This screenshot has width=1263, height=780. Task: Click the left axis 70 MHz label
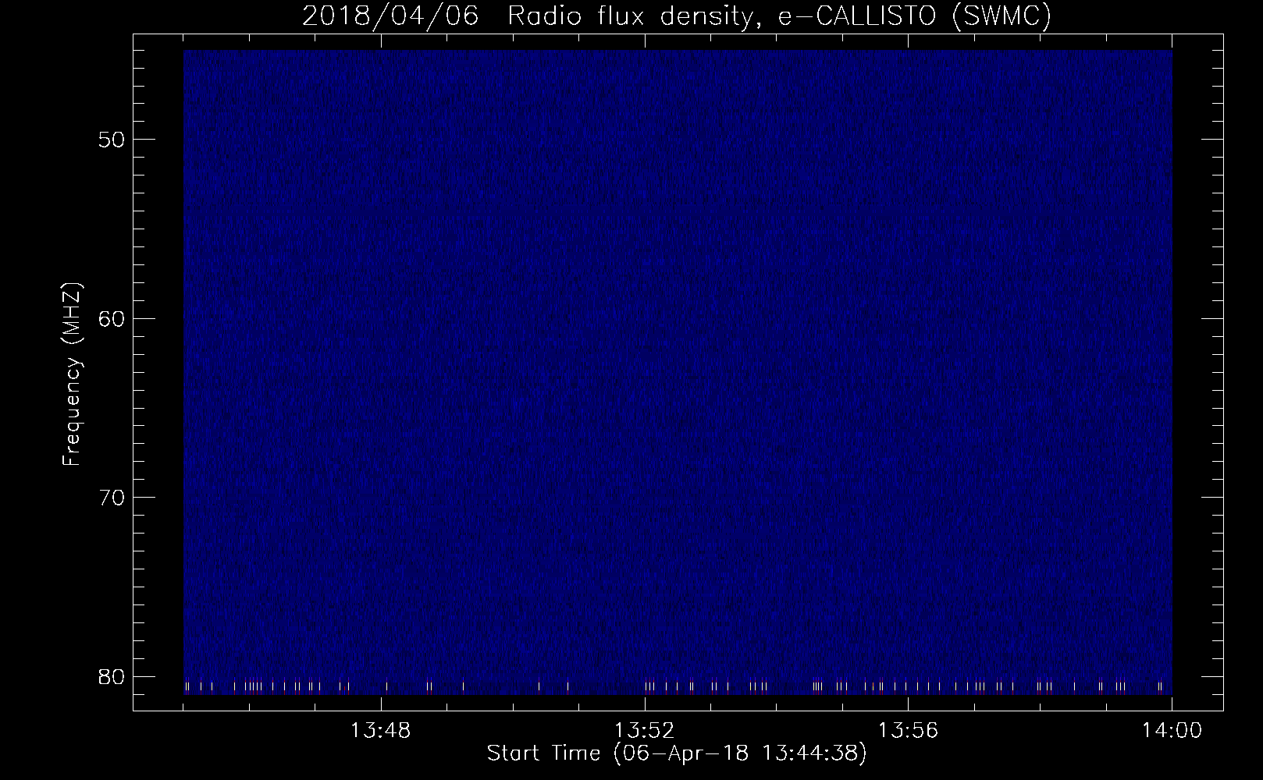(110, 497)
